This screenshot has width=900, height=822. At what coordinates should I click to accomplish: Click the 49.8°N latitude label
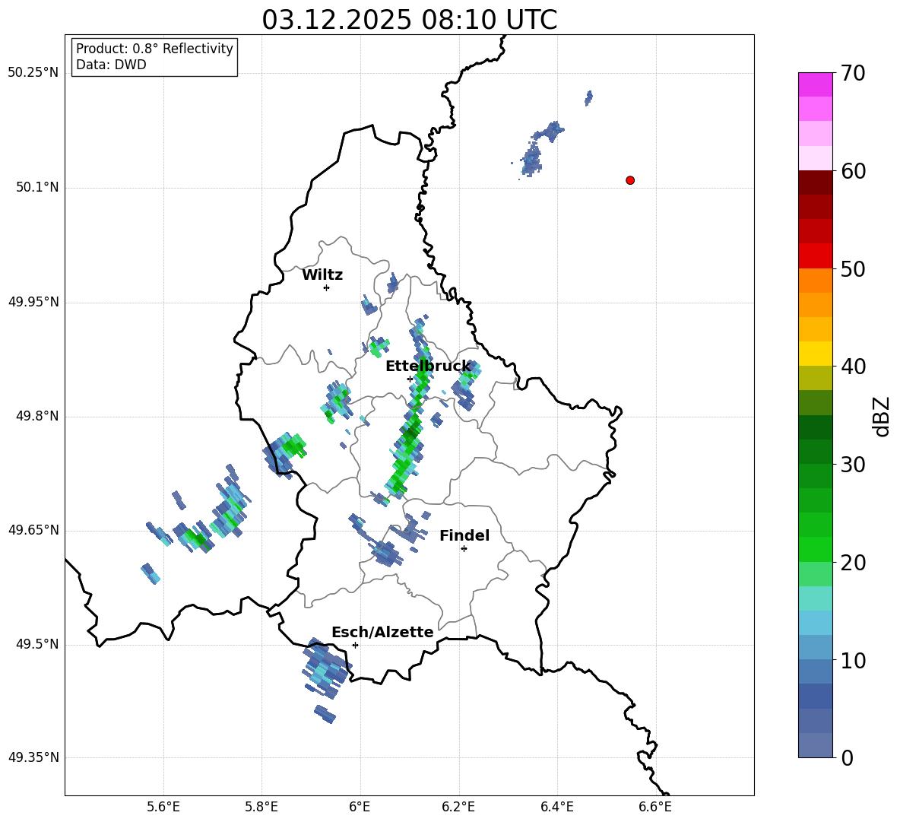pos(37,416)
